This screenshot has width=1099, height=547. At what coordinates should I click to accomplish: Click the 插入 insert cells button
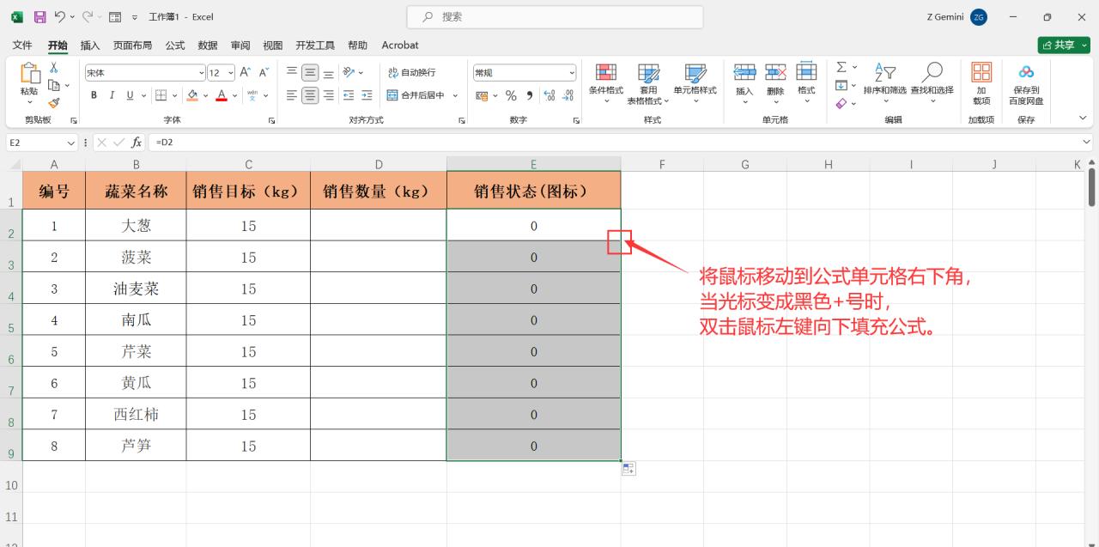pos(744,83)
